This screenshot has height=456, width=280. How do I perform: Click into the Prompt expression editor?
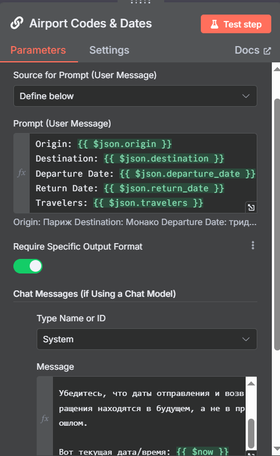pos(143,173)
